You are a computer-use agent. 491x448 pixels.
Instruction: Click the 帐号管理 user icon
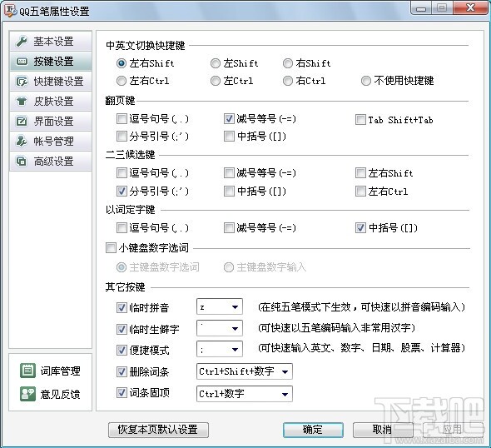click(x=22, y=142)
